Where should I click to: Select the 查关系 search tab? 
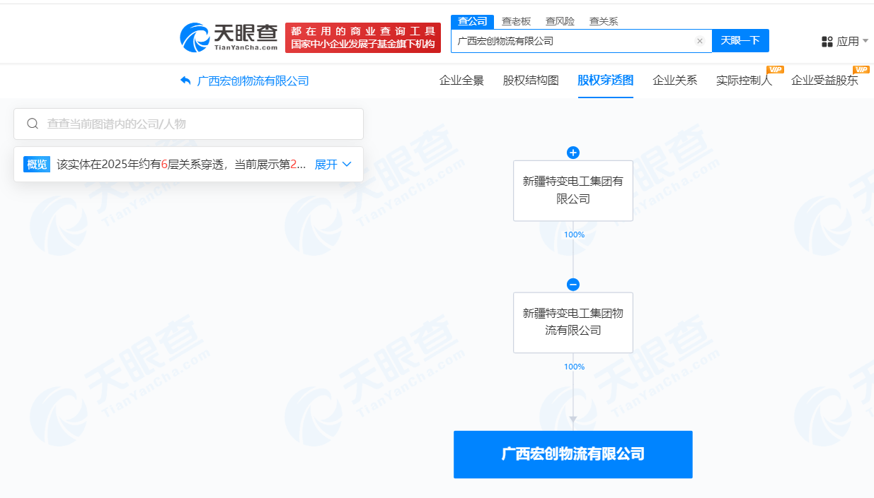(x=604, y=21)
